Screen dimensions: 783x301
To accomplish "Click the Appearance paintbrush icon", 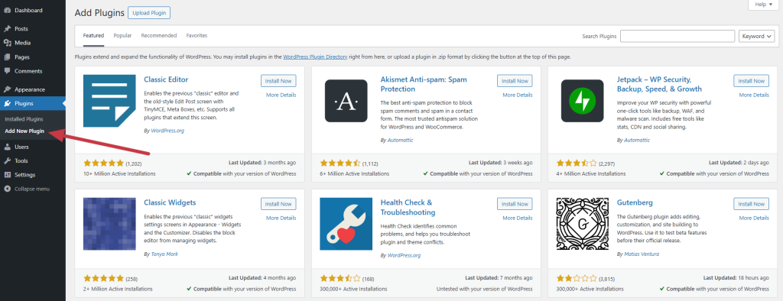I will click(7, 89).
